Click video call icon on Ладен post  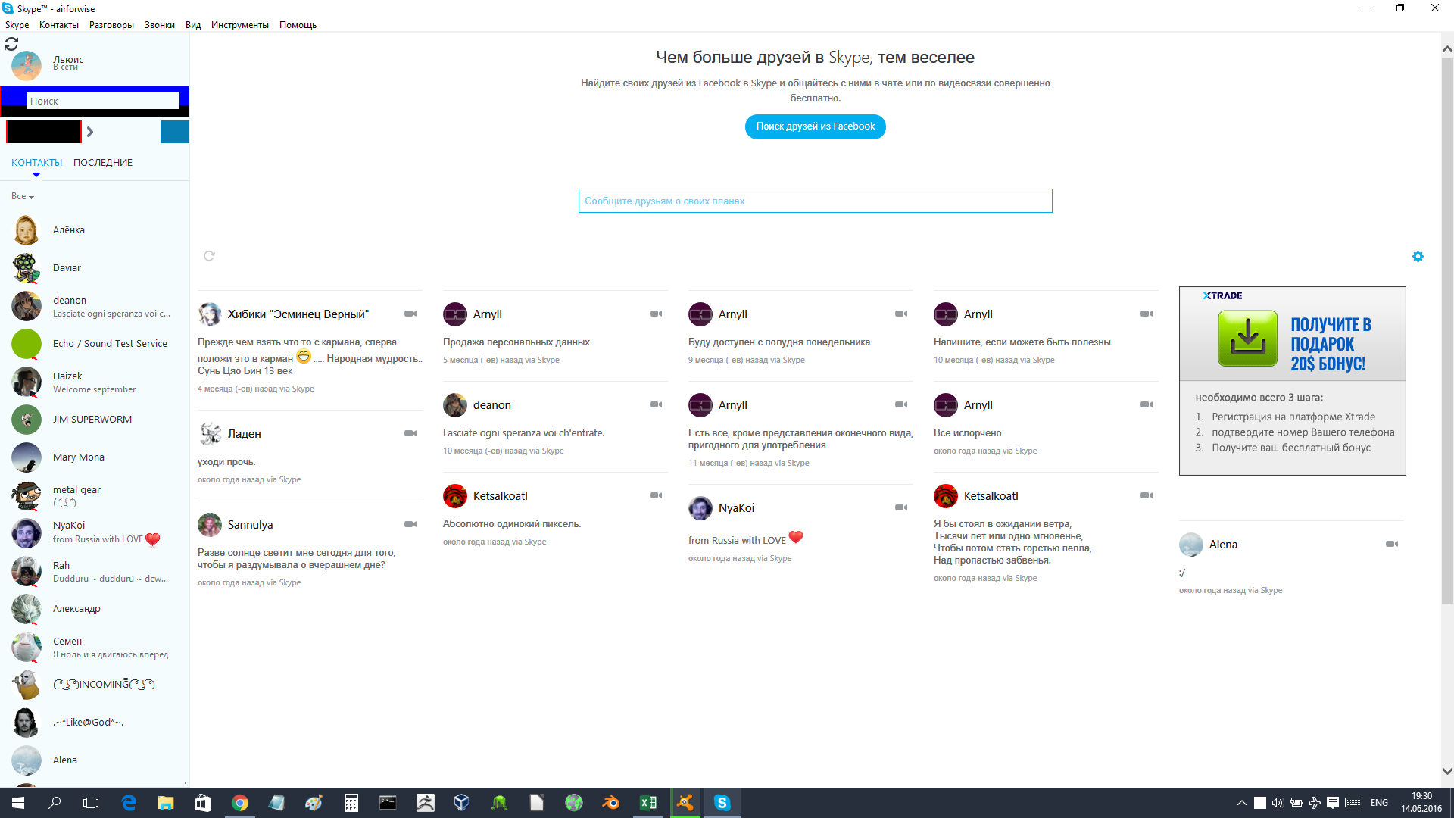pos(410,433)
